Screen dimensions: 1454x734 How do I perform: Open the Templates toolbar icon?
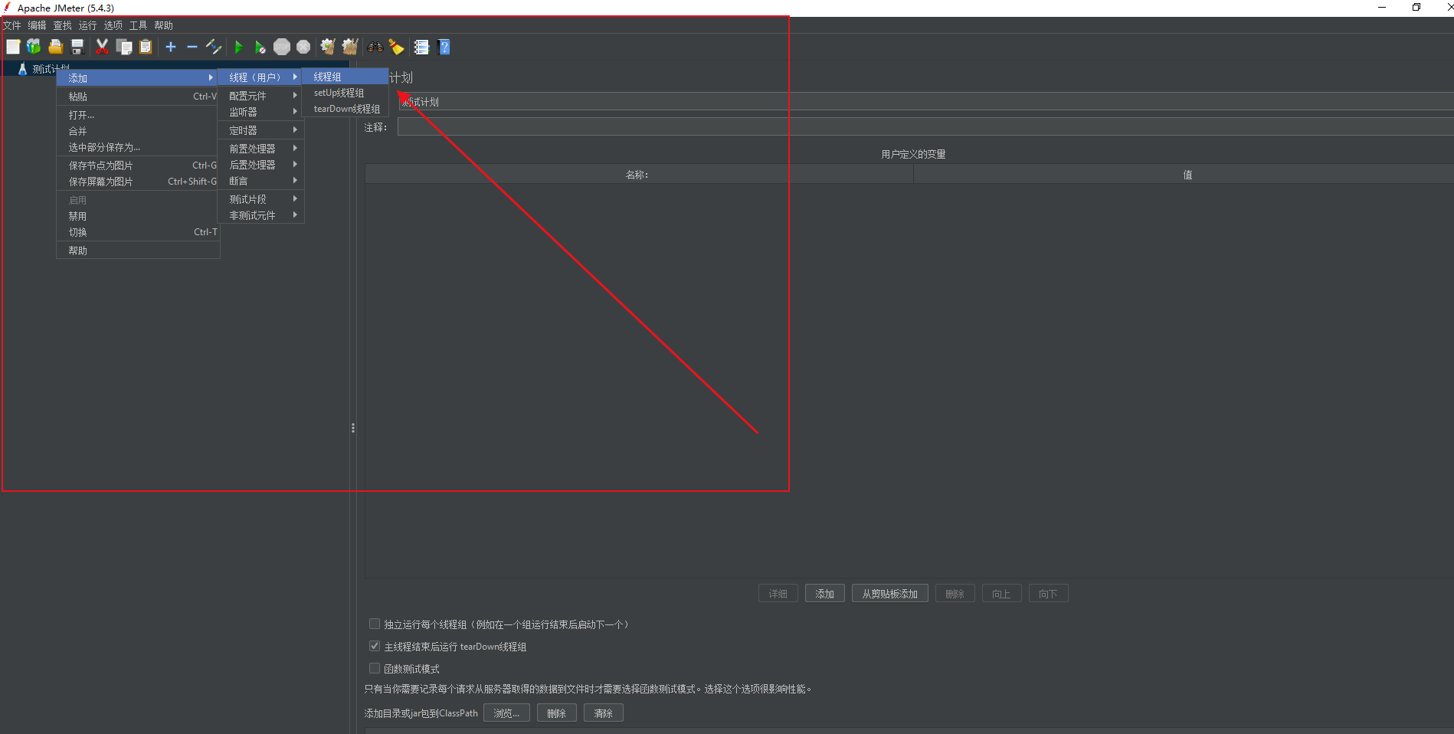coord(34,47)
